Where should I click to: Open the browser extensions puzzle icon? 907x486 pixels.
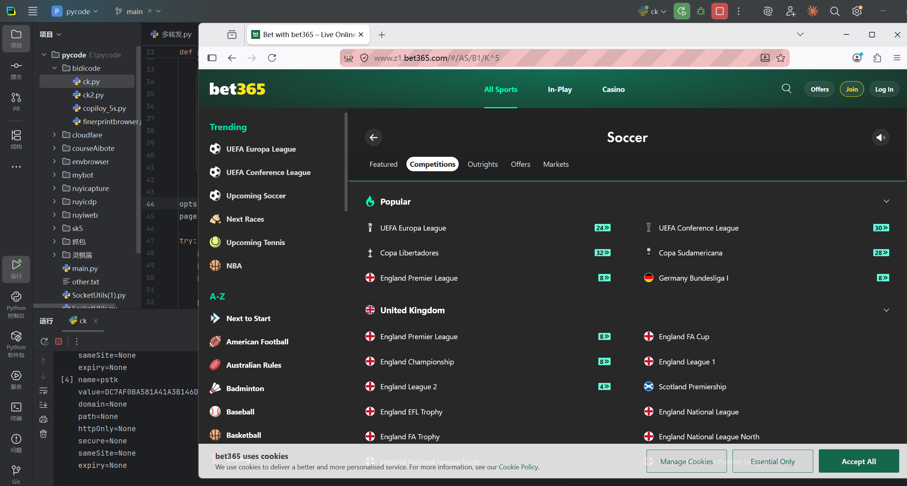point(877,57)
